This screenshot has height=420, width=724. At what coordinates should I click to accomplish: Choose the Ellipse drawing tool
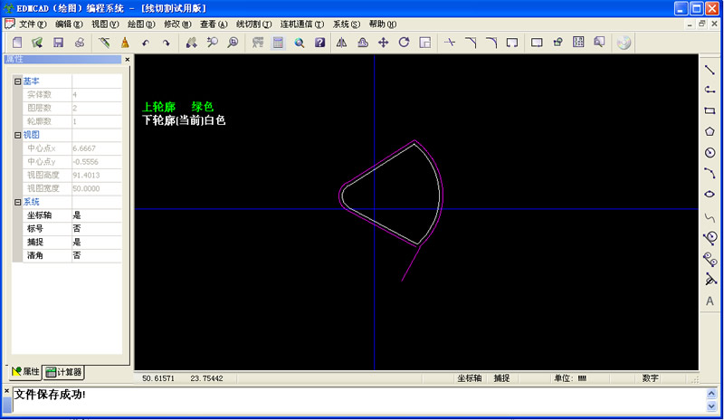(x=710, y=194)
